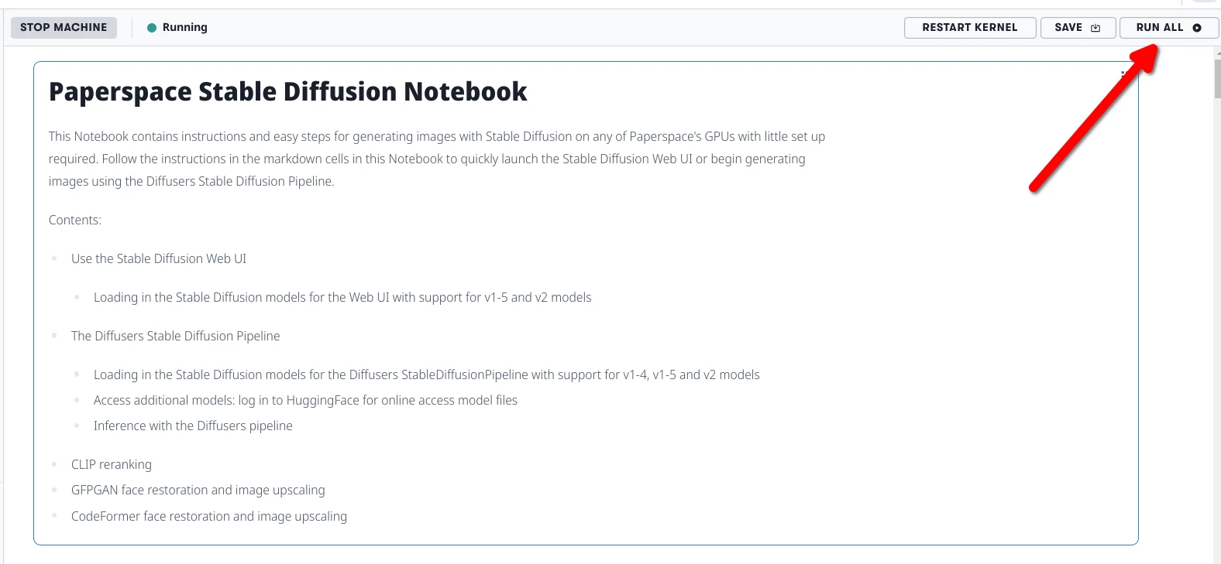
Task: Click the green Running status dot
Action: [152, 28]
